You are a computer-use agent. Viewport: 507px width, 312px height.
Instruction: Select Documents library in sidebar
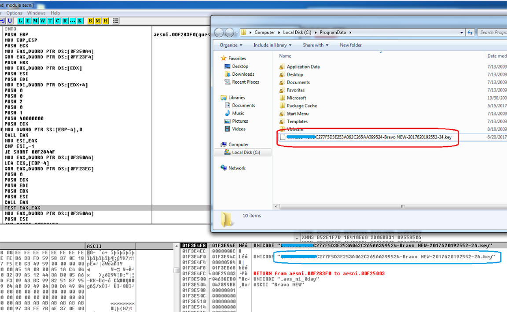(x=243, y=106)
